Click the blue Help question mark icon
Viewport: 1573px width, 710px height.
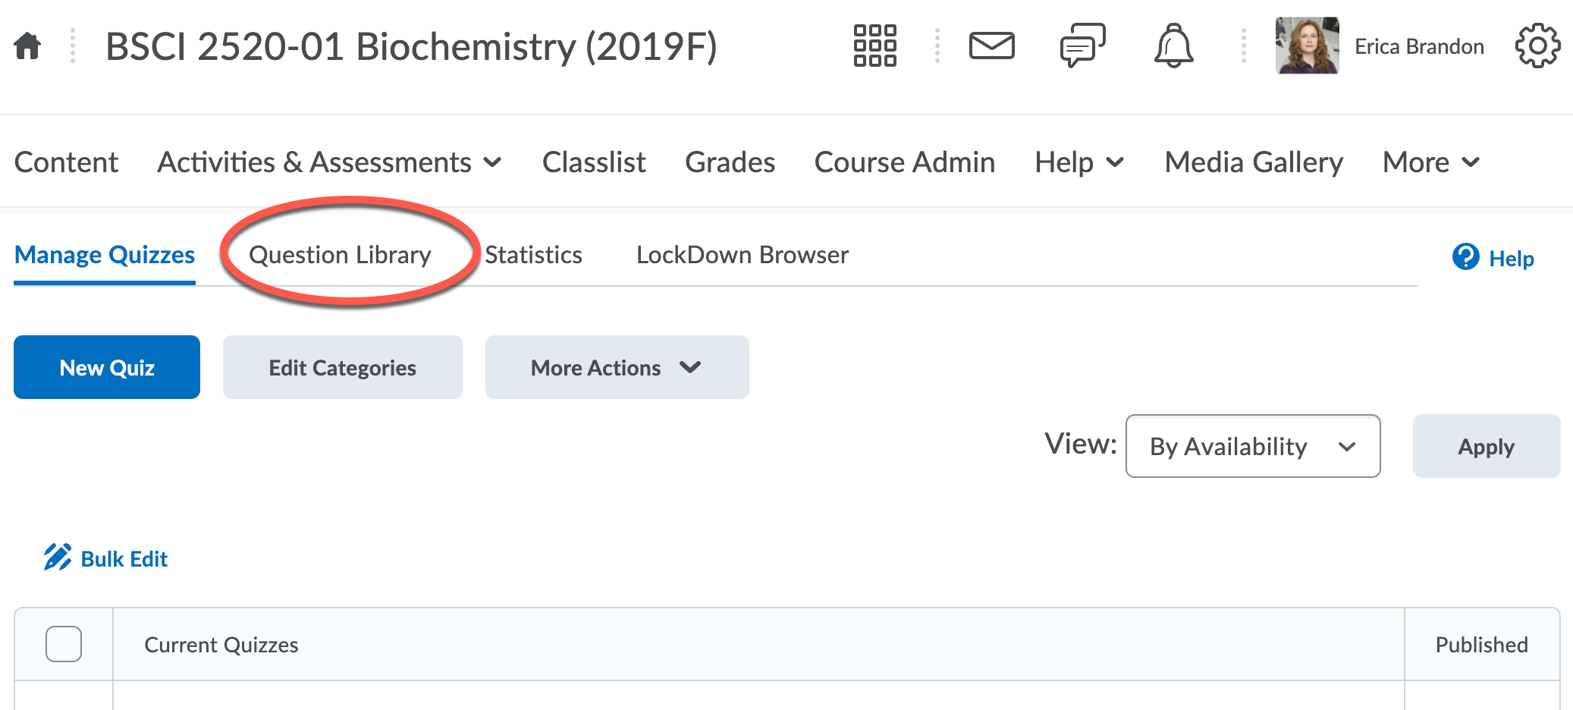[1465, 257]
